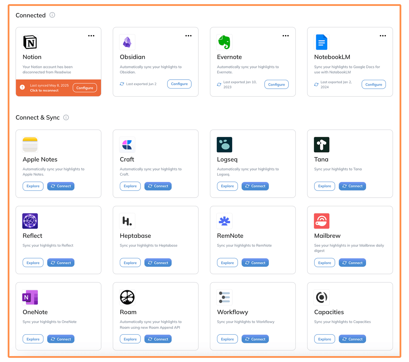Open the Obsidian card's three-dot menu
Viewport: 409px width, 362px height.
point(188,36)
